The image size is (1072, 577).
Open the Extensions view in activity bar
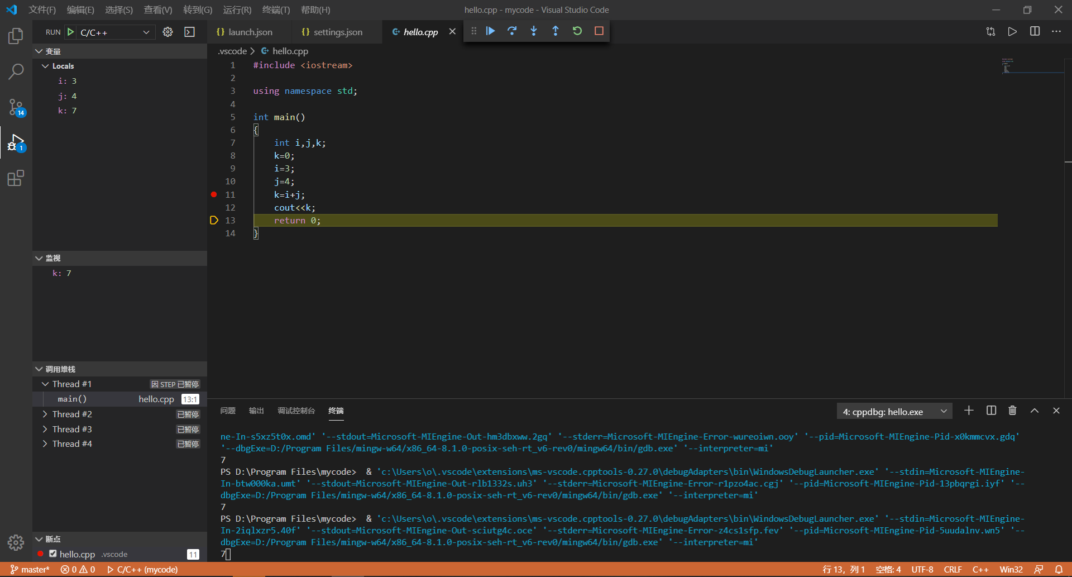(16, 179)
